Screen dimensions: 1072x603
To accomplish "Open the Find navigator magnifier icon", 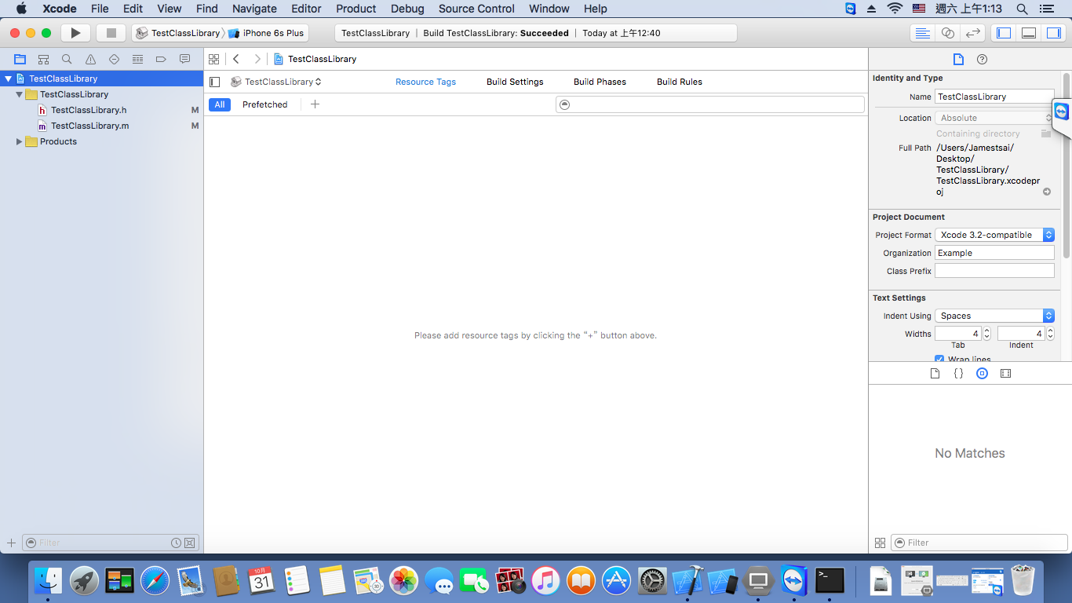I will pyautogui.click(x=67, y=59).
